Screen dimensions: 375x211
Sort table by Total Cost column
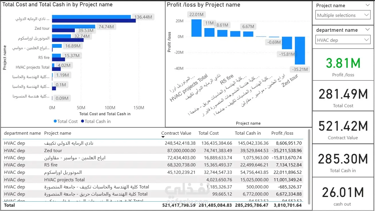tap(208, 133)
